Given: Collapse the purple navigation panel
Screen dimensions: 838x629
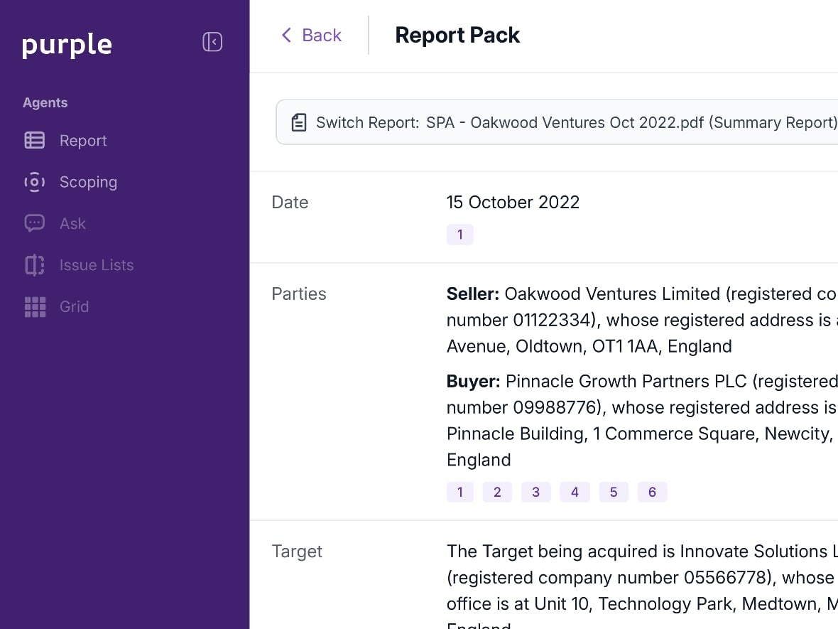Looking at the screenshot, I should coord(212,41).
